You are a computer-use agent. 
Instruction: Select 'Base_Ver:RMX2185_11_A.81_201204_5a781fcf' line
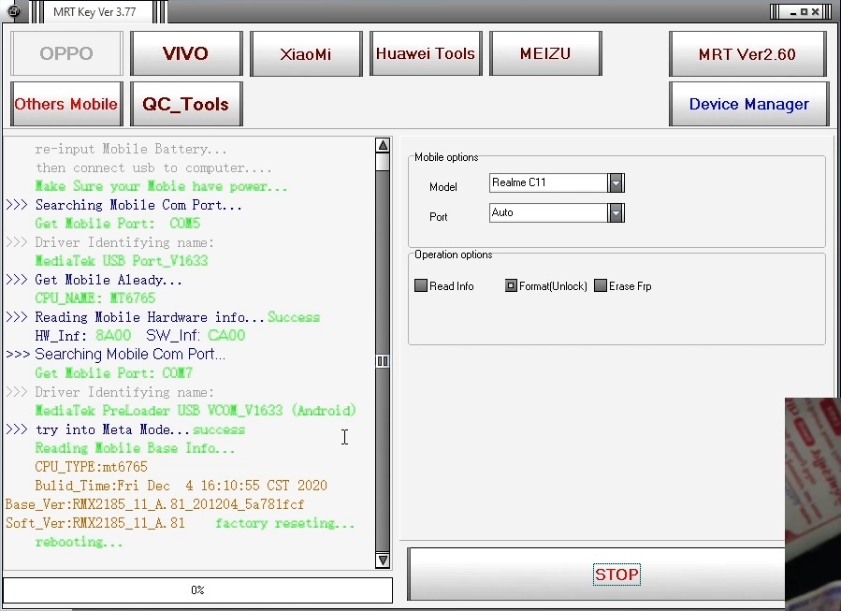(x=154, y=504)
